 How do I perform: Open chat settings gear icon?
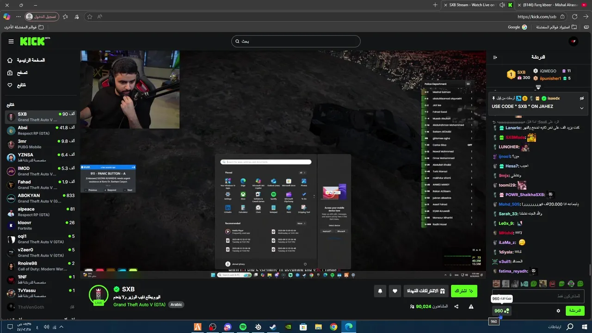point(558,311)
